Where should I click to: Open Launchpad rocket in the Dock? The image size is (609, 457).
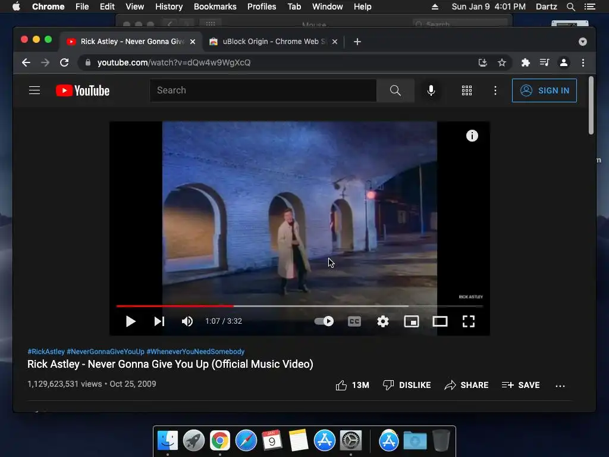194,441
